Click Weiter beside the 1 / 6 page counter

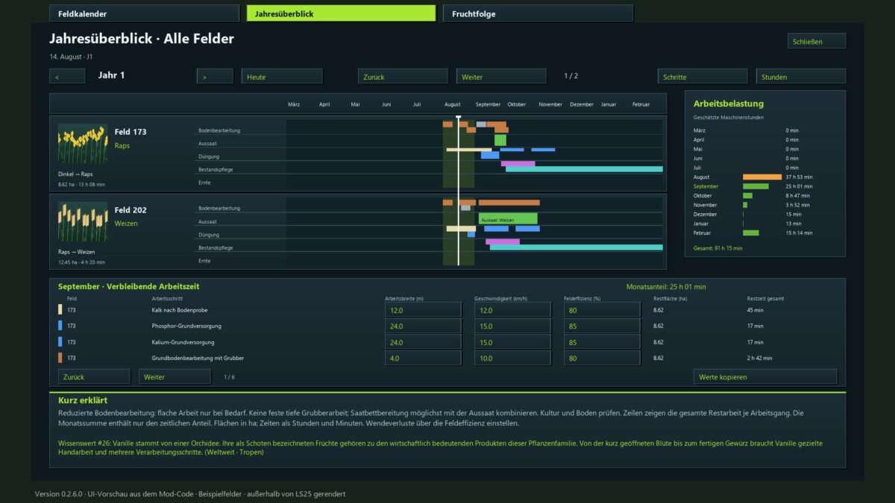coord(175,377)
